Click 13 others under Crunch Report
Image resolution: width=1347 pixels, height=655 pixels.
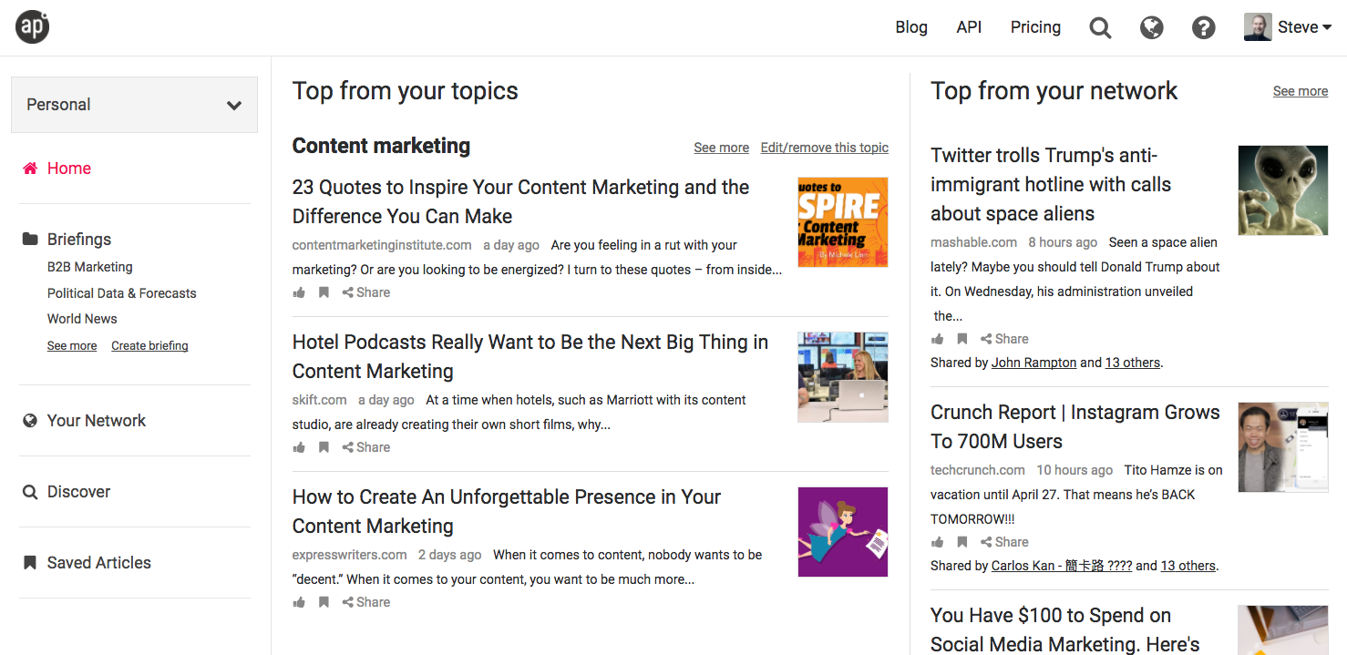[x=1188, y=566]
